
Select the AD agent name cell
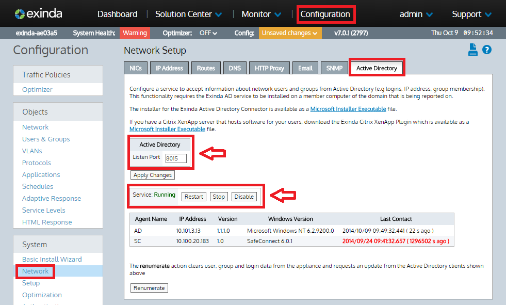pyautogui.click(x=138, y=231)
